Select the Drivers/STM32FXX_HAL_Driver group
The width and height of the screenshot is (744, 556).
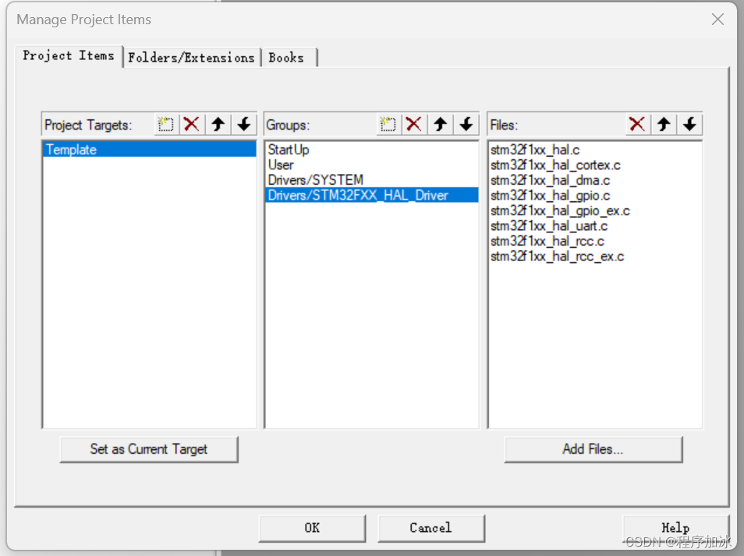coord(372,195)
